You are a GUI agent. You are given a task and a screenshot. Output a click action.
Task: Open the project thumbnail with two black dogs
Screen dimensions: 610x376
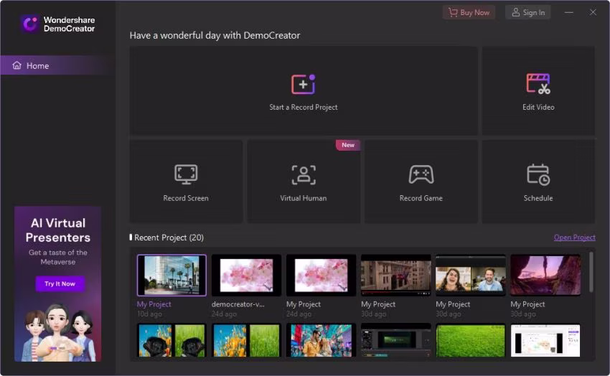[172, 340]
